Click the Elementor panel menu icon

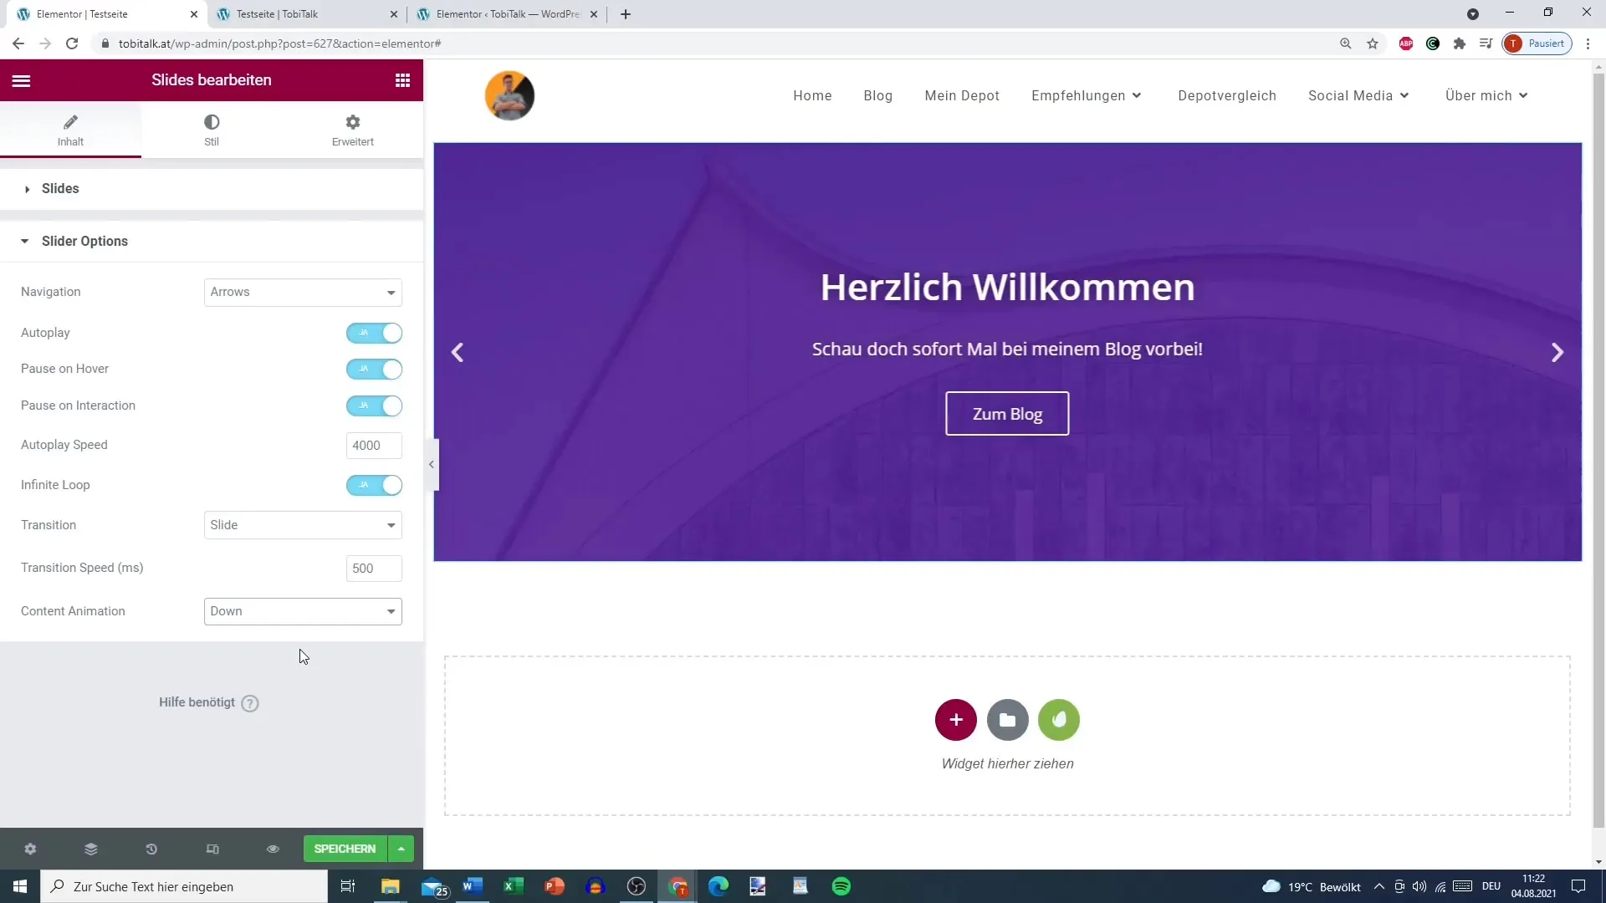(x=21, y=79)
